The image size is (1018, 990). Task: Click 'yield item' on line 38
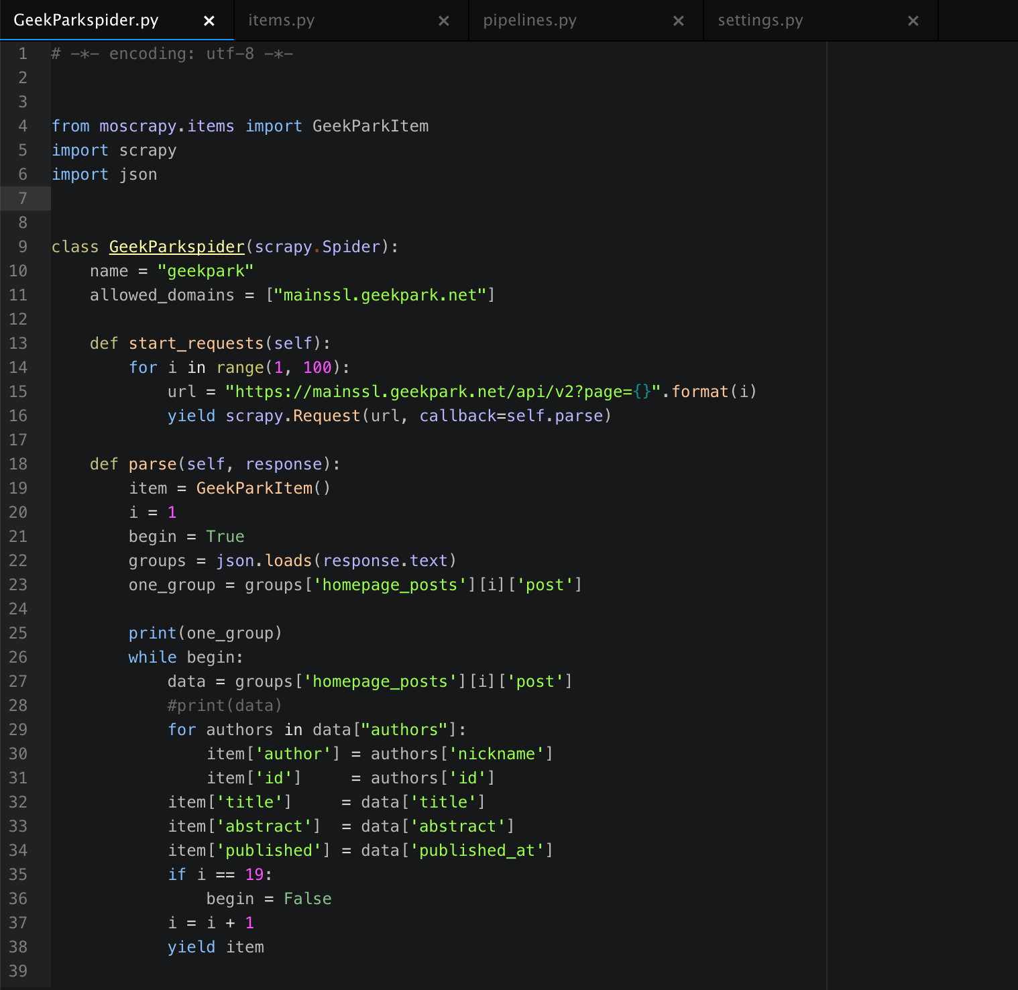click(x=215, y=947)
